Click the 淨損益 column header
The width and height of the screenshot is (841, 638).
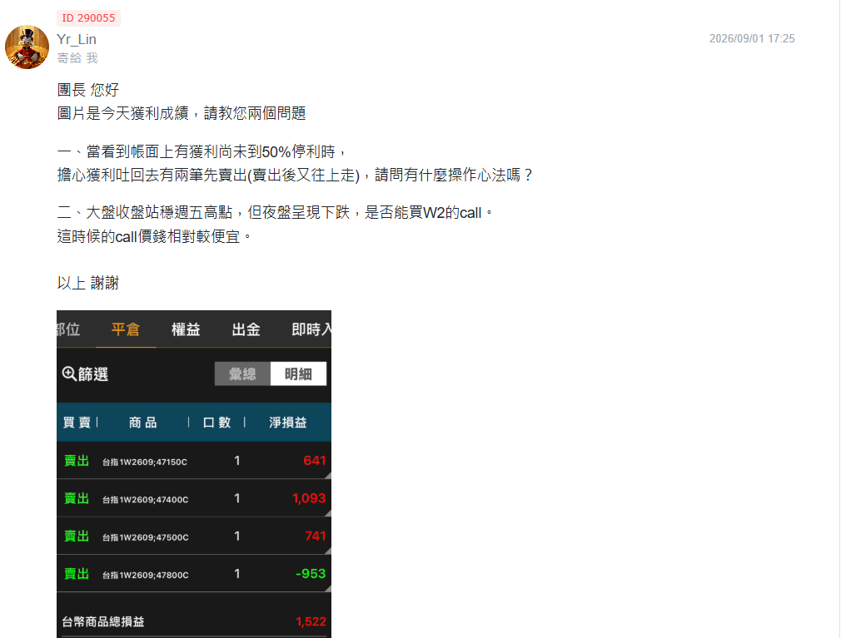[288, 422]
